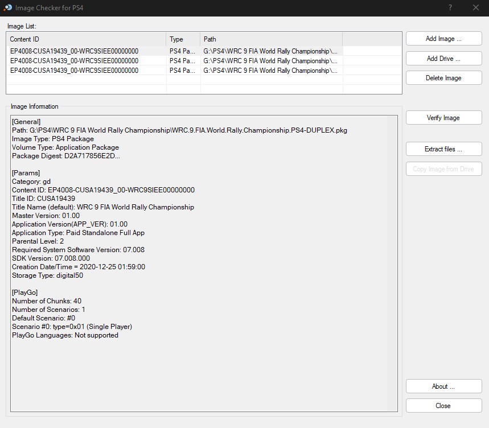The image size is (489, 428).
Task: Click the Image Checker app icon in title bar
Action: [8, 8]
